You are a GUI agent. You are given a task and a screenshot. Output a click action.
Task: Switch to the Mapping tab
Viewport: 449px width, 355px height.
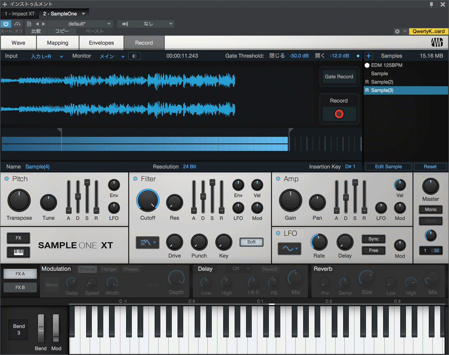(x=58, y=43)
